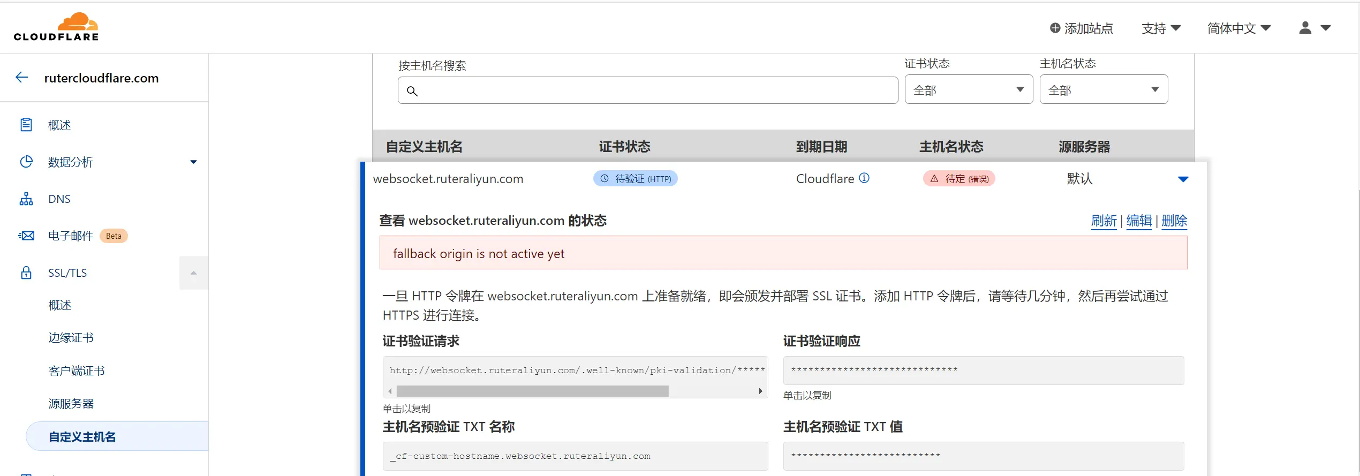Select the 自定义主机名 sub-item

(117, 436)
